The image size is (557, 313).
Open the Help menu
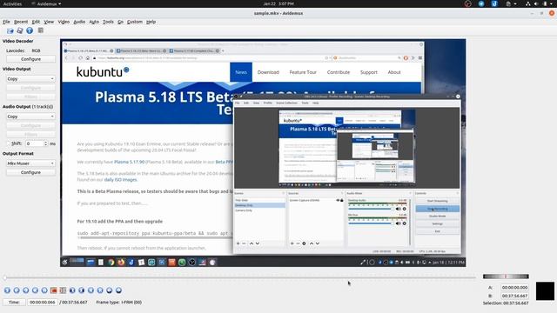coord(151,22)
